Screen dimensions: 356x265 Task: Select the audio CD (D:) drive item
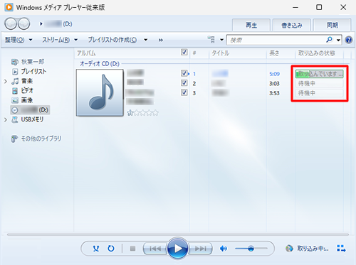[x=30, y=110]
